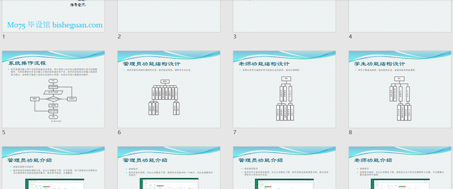
Task: Click the slide number label 2
Action: coord(119,36)
